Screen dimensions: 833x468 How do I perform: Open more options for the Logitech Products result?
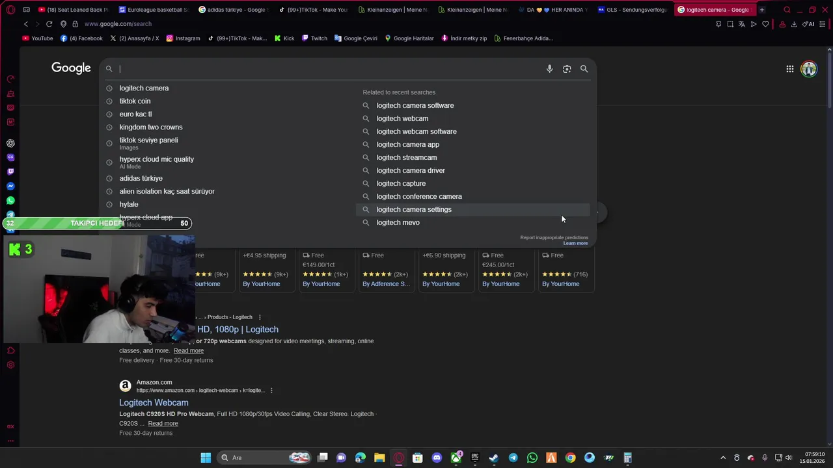coord(260,317)
